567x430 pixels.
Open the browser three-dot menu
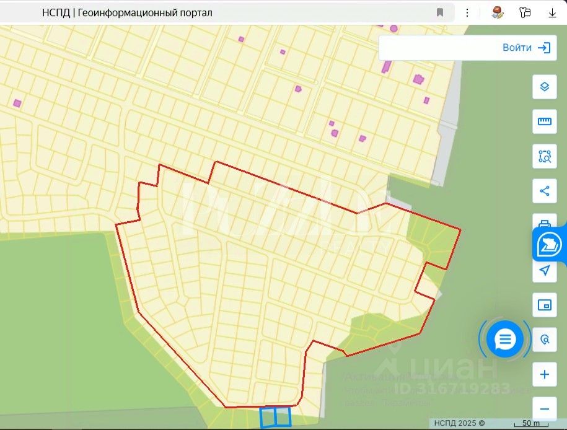(467, 12)
